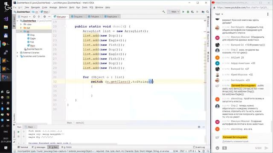Open the Terminal tool window tab
273x153 pixels.
click(x=23, y=147)
